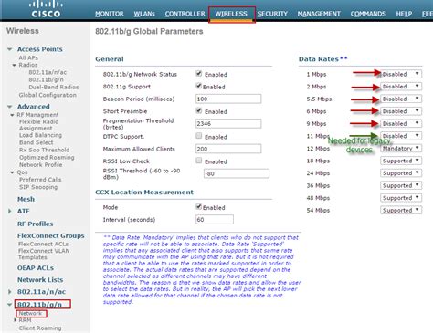Collapse the 802.11b/g/n section arrow
Viewport: 433px width, 333px height.
tap(10, 304)
